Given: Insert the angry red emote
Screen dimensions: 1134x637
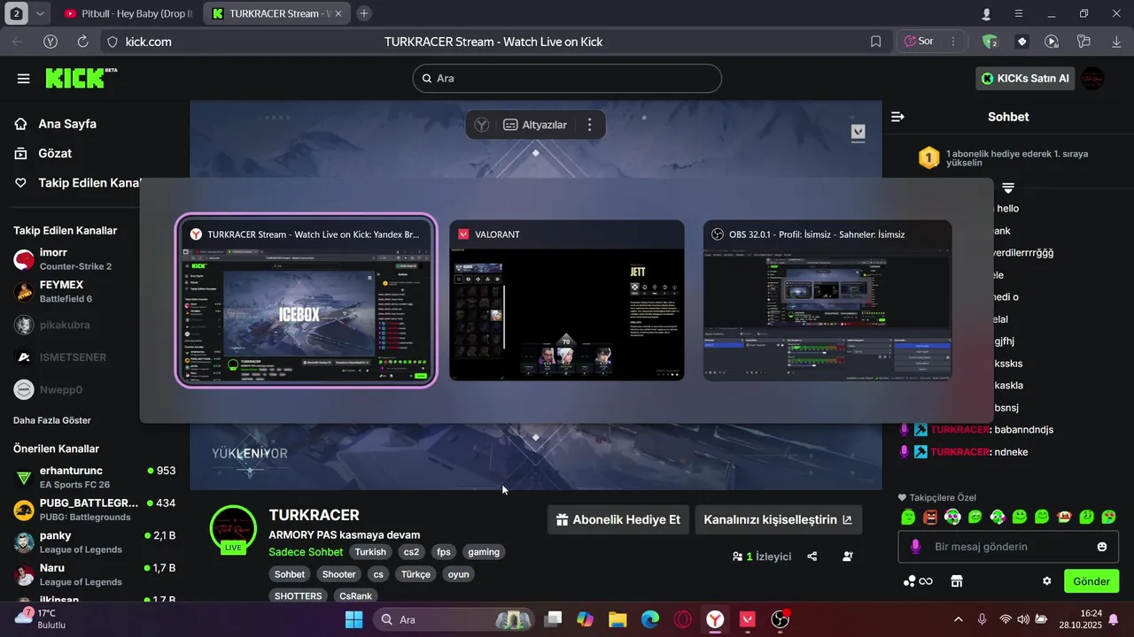Looking at the screenshot, I should coord(930,517).
